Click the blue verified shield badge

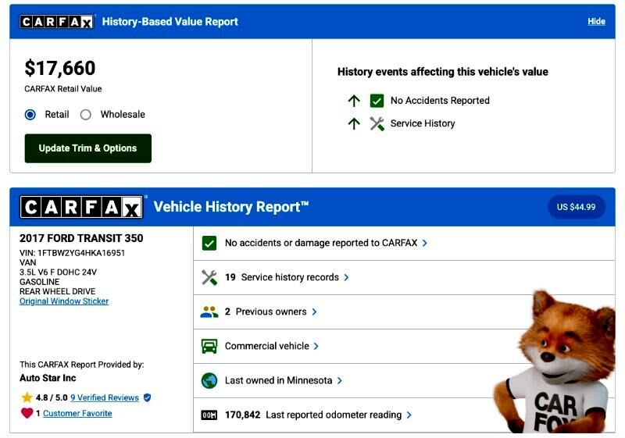point(147,397)
